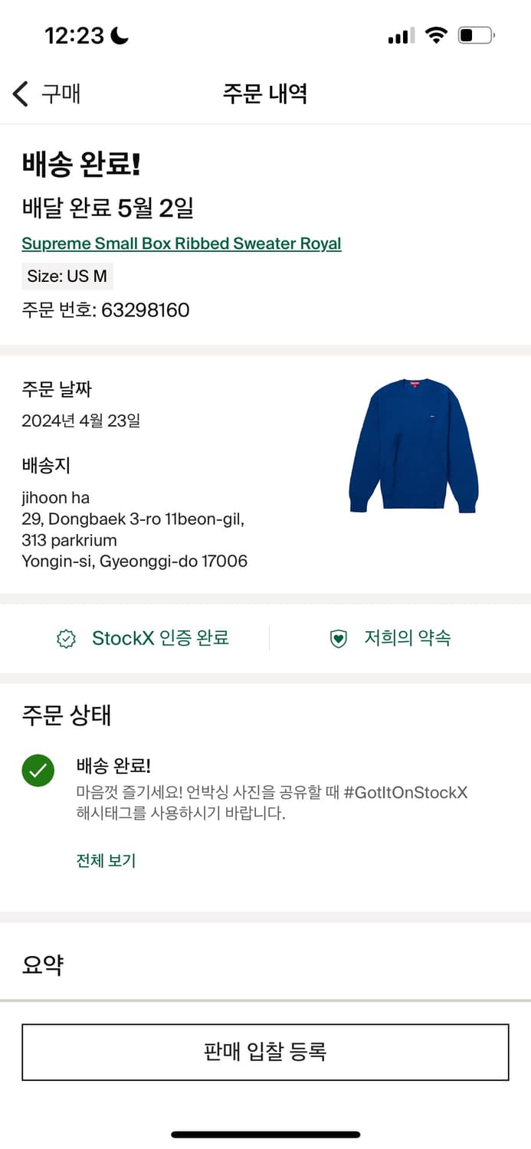Tap the home indicator bar
This screenshot has height=1149, width=531.
click(x=265, y=1134)
